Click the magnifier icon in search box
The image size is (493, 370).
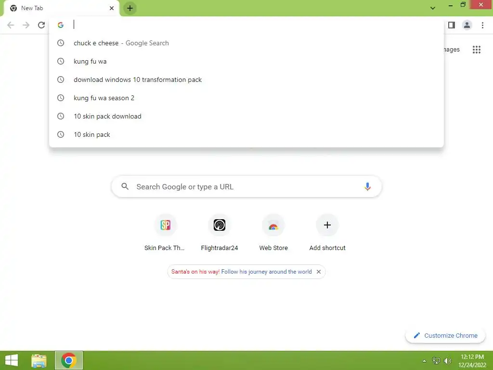[125, 186]
